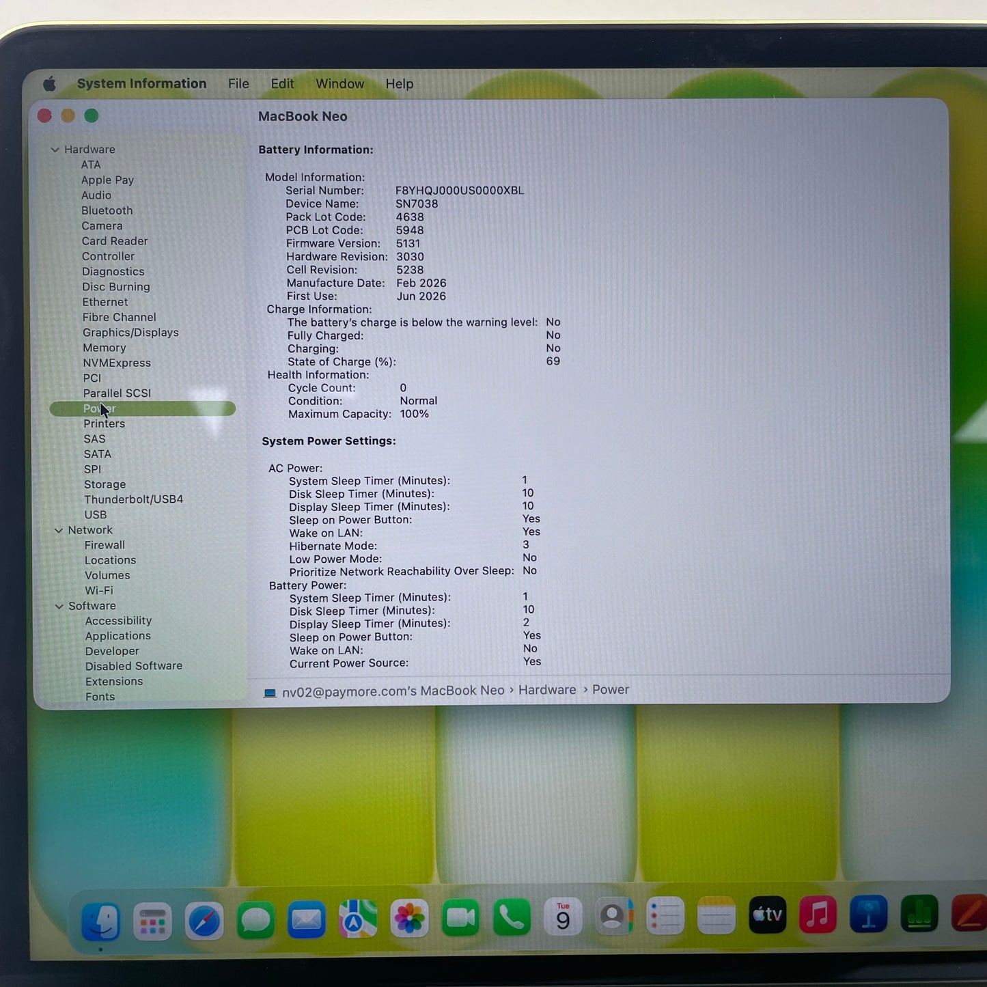The image size is (987, 987).
Task: Launch Safari from the Dock
Action: click(x=204, y=921)
